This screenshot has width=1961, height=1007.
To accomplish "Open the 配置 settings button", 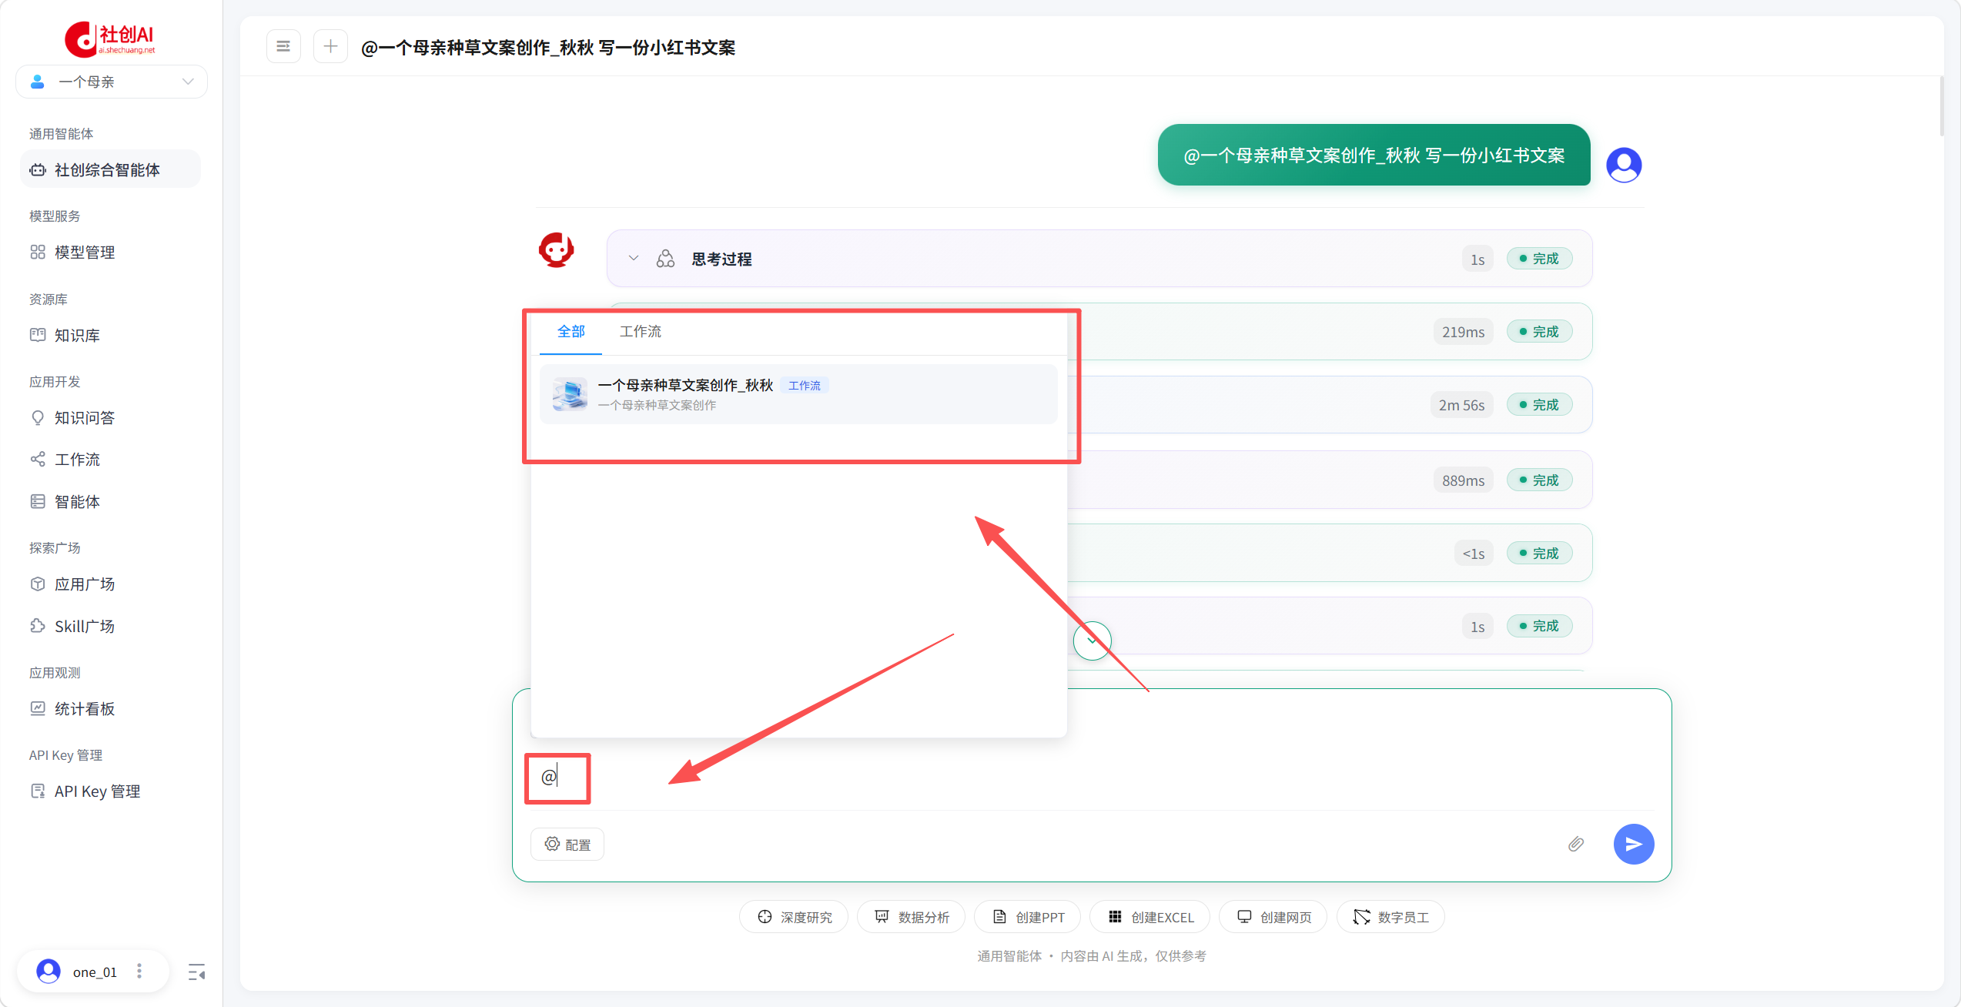I will (x=567, y=845).
